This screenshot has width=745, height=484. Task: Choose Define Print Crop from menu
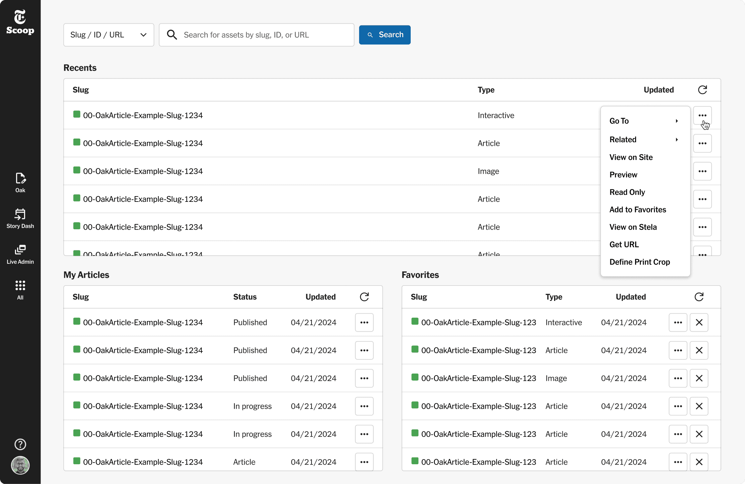[x=639, y=262]
